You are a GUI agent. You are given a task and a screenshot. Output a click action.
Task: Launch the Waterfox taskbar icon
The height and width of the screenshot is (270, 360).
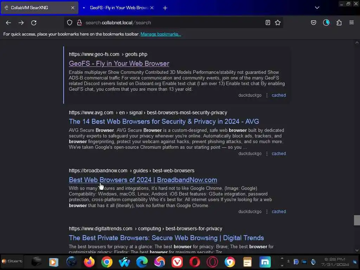124,262
